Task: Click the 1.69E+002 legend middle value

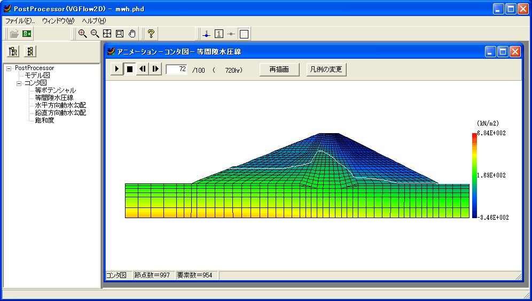Action: pyautogui.click(x=491, y=175)
